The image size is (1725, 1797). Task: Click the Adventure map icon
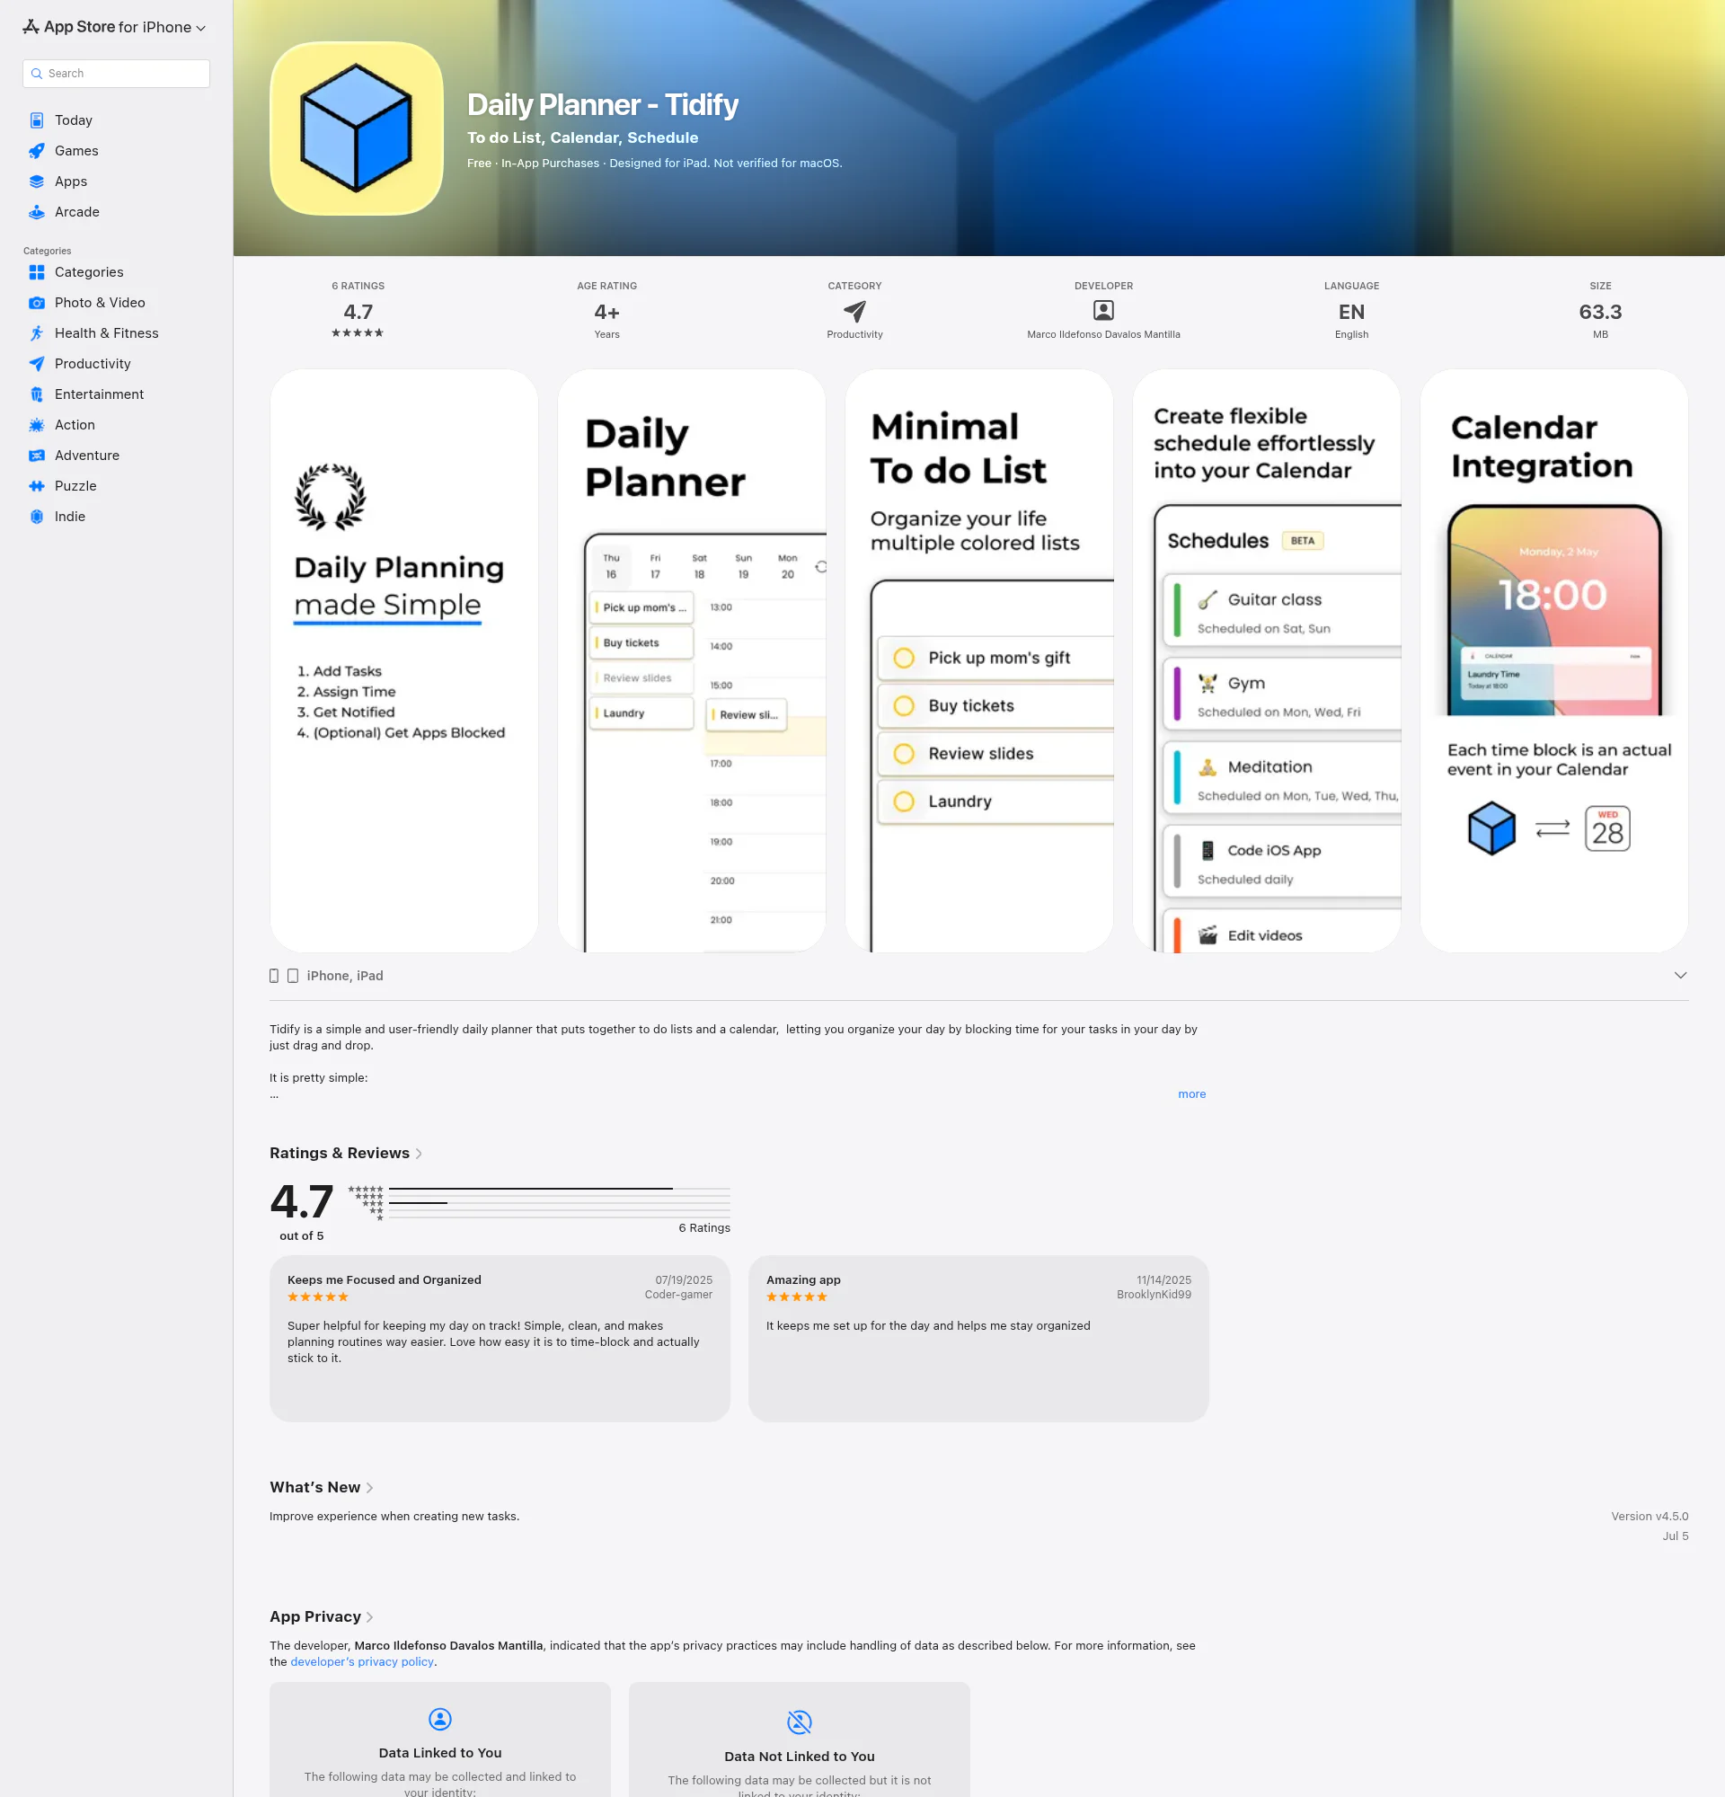(x=37, y=456)
